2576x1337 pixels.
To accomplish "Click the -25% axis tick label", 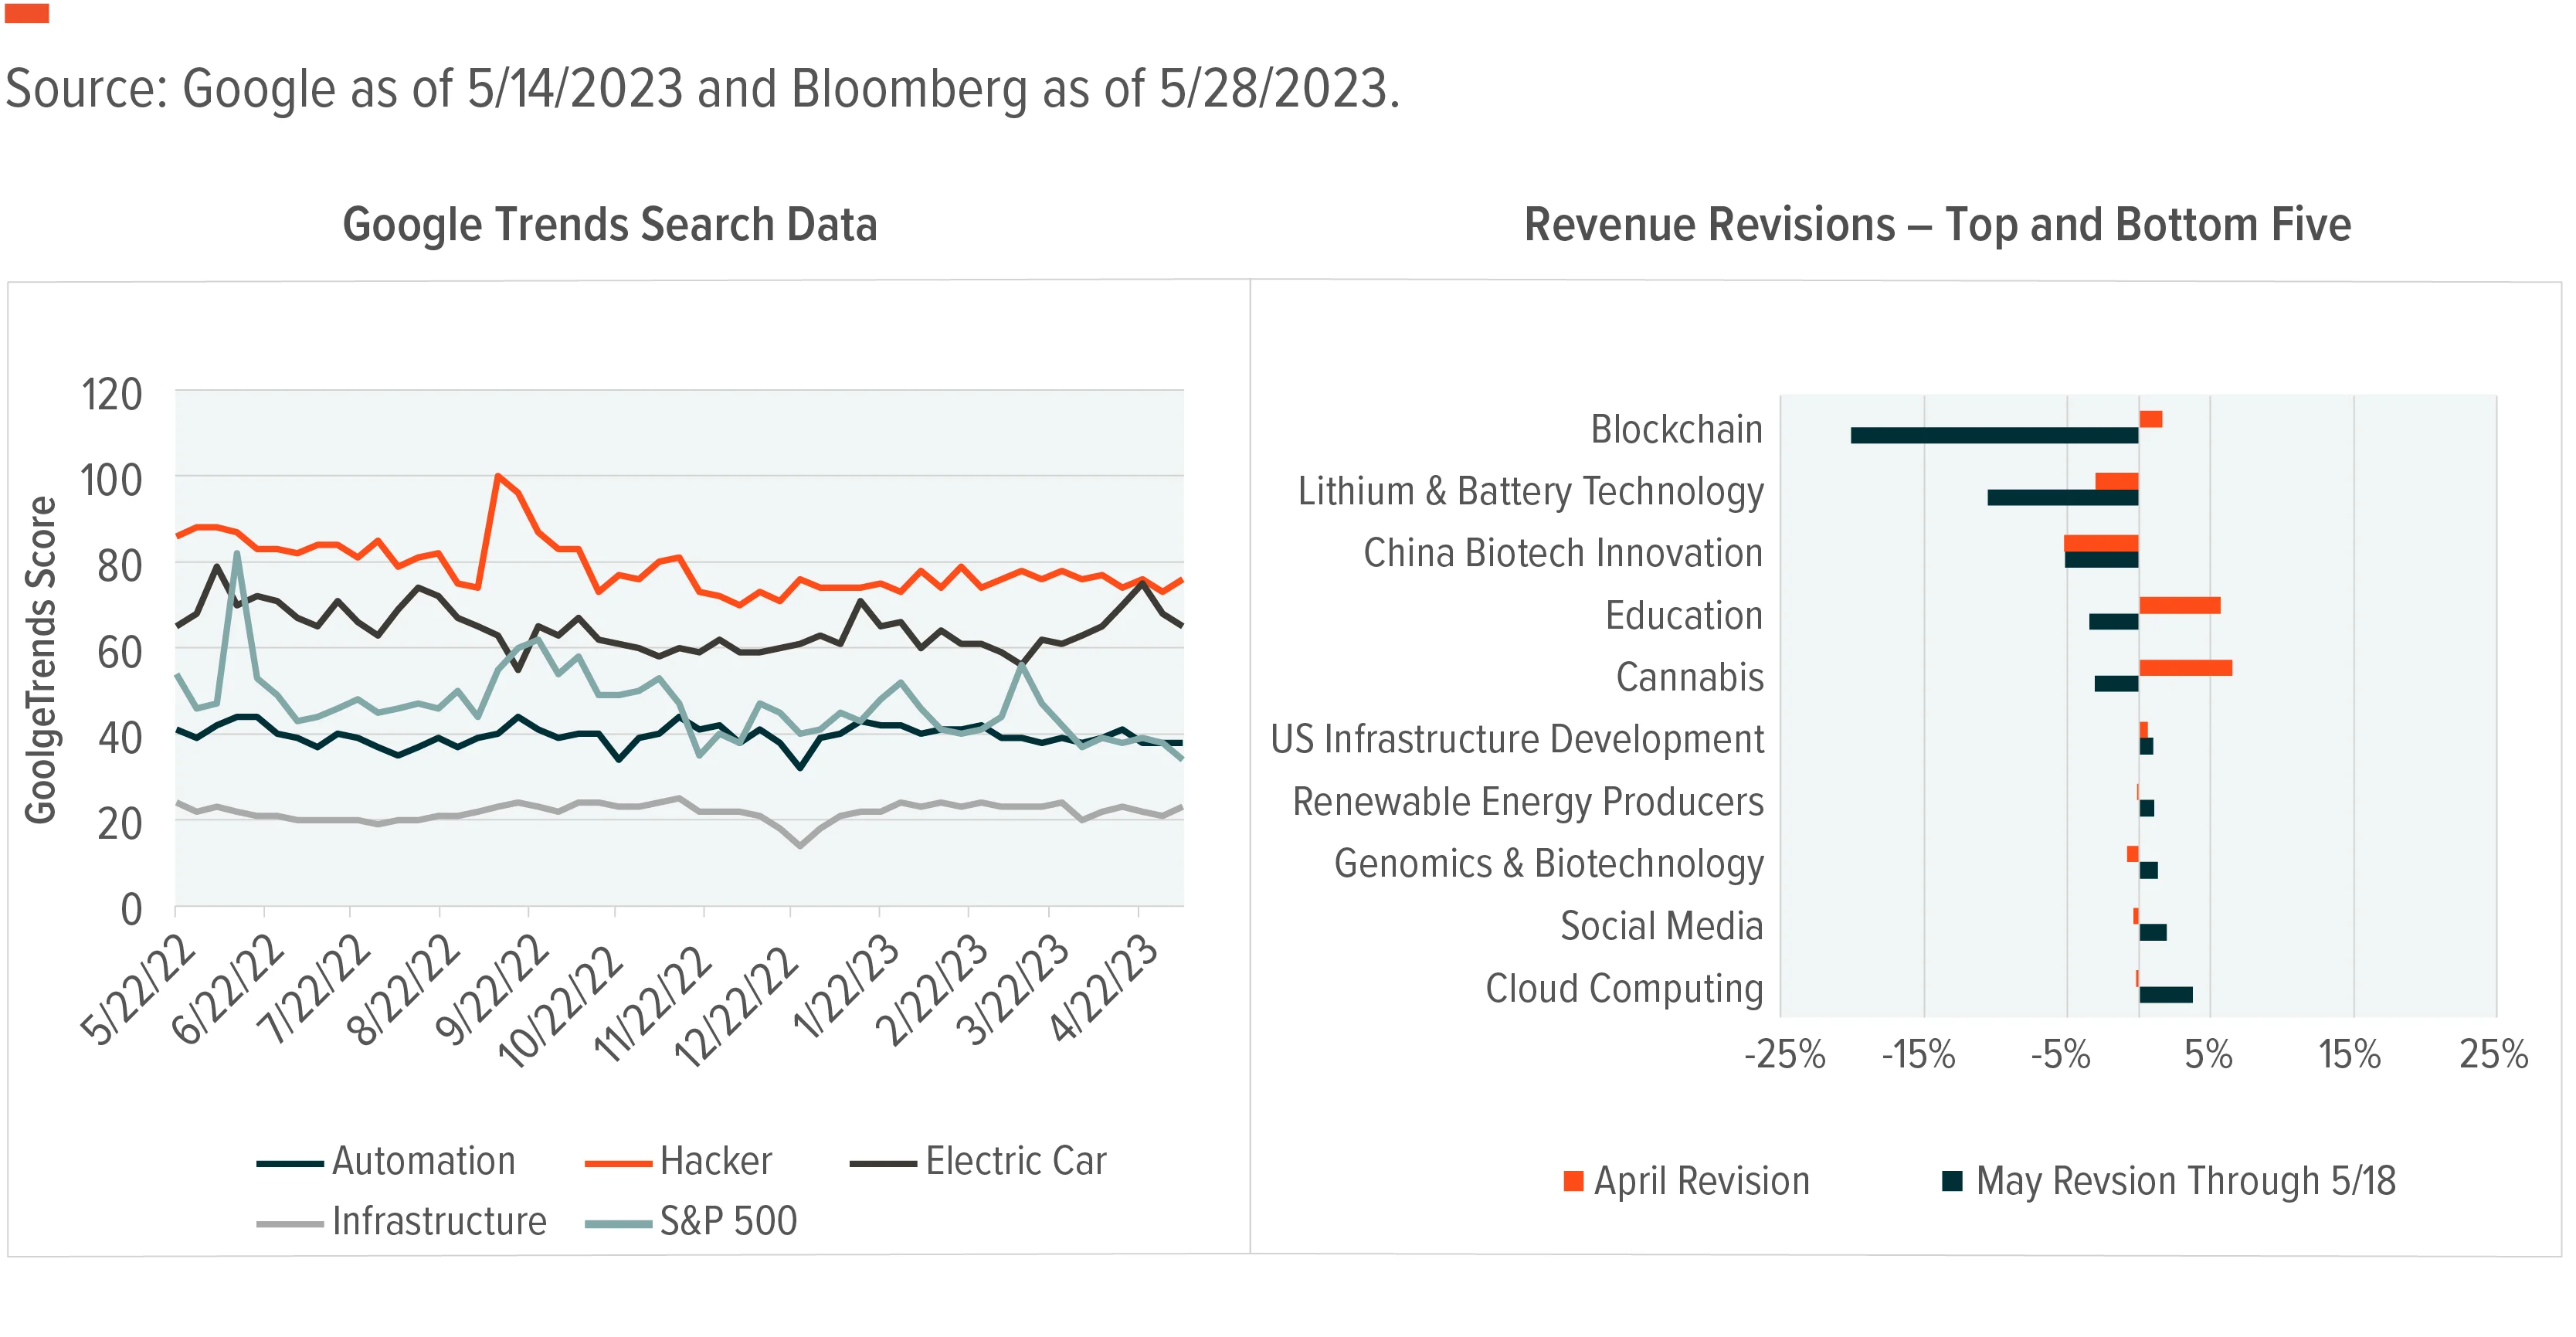I will point(1785,1054).
